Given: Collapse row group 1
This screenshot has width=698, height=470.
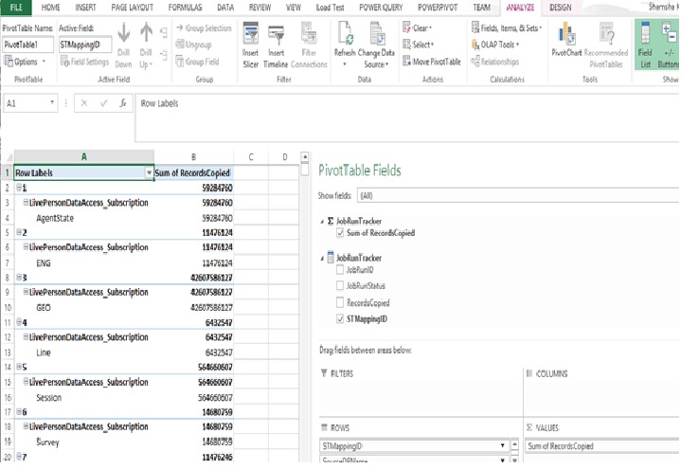Looking at the screenshot, I should click(19, 188).
